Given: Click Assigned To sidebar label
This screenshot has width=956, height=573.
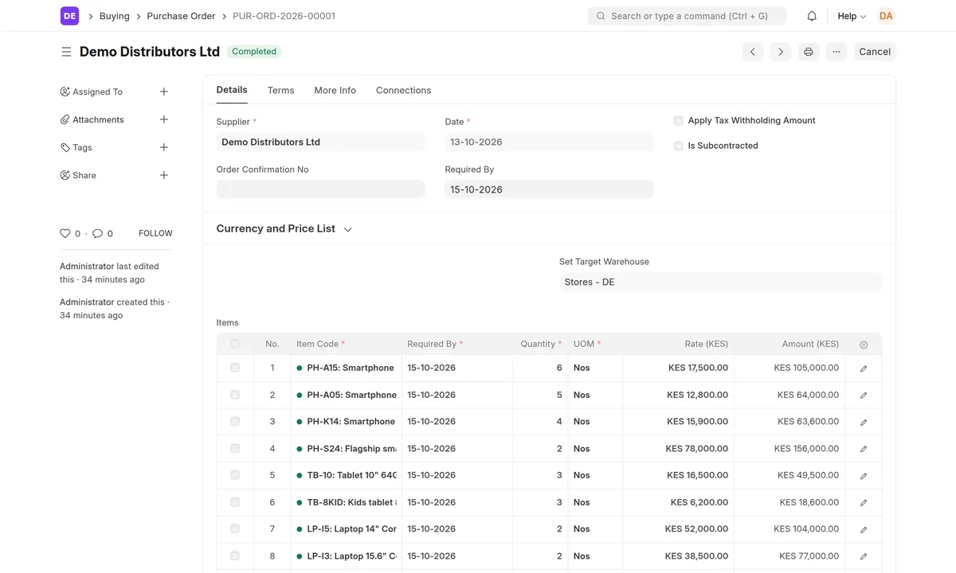Looking at the screenshot, I should click(x=97, y=92).
